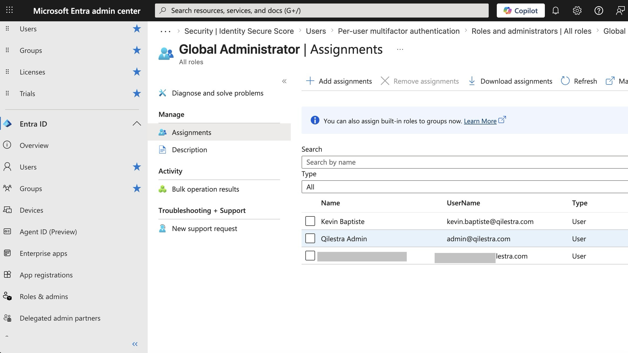Click the Diagnose and solve problems wrench icon
The width and height of the screenshot is (628, 353).
[x=163, y=93]
